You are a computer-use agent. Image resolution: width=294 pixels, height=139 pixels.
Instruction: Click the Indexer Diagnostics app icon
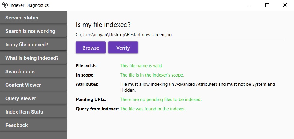[x=5, y=5]
